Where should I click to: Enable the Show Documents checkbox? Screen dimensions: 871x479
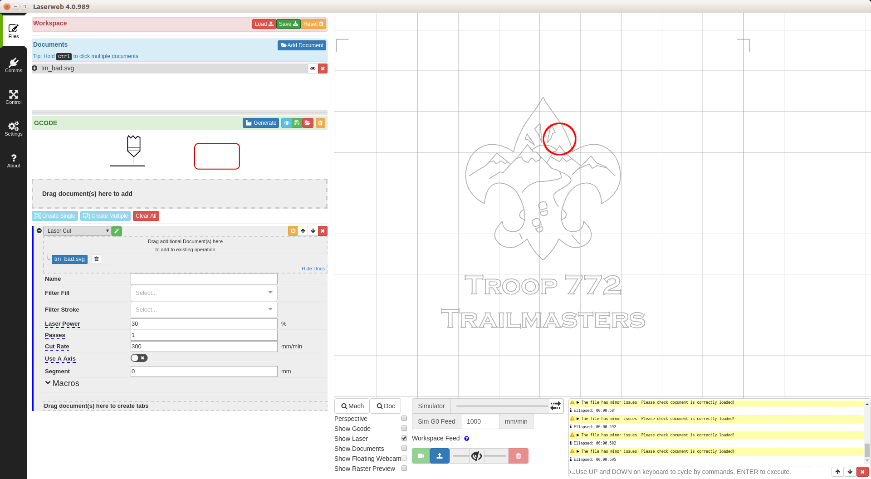404,448
